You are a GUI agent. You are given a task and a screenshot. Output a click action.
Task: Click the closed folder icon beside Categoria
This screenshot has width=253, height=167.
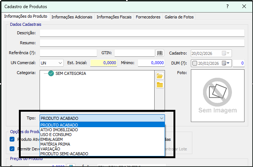click(160, 85)
